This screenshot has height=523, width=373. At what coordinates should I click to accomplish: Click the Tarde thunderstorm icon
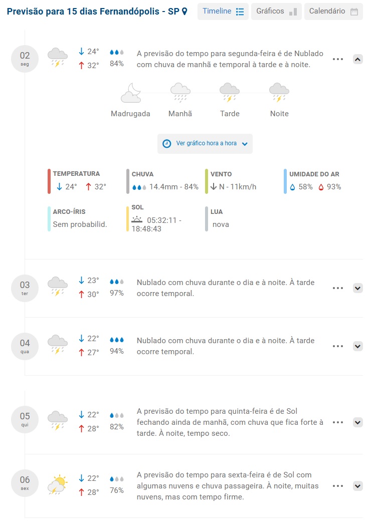point(230,93)
